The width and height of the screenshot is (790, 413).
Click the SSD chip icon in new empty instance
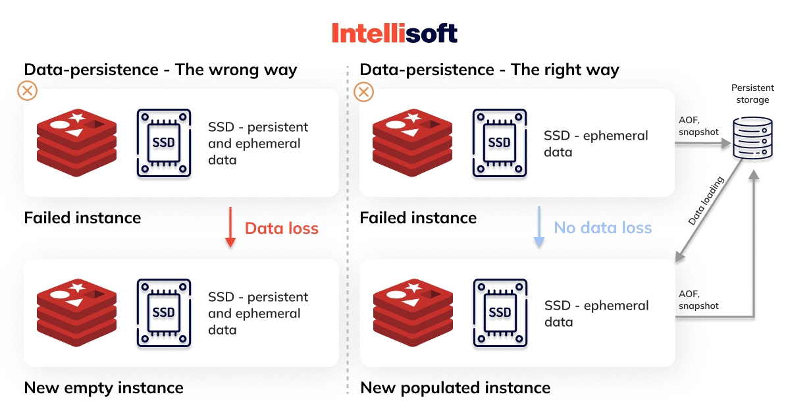point(163,312)
